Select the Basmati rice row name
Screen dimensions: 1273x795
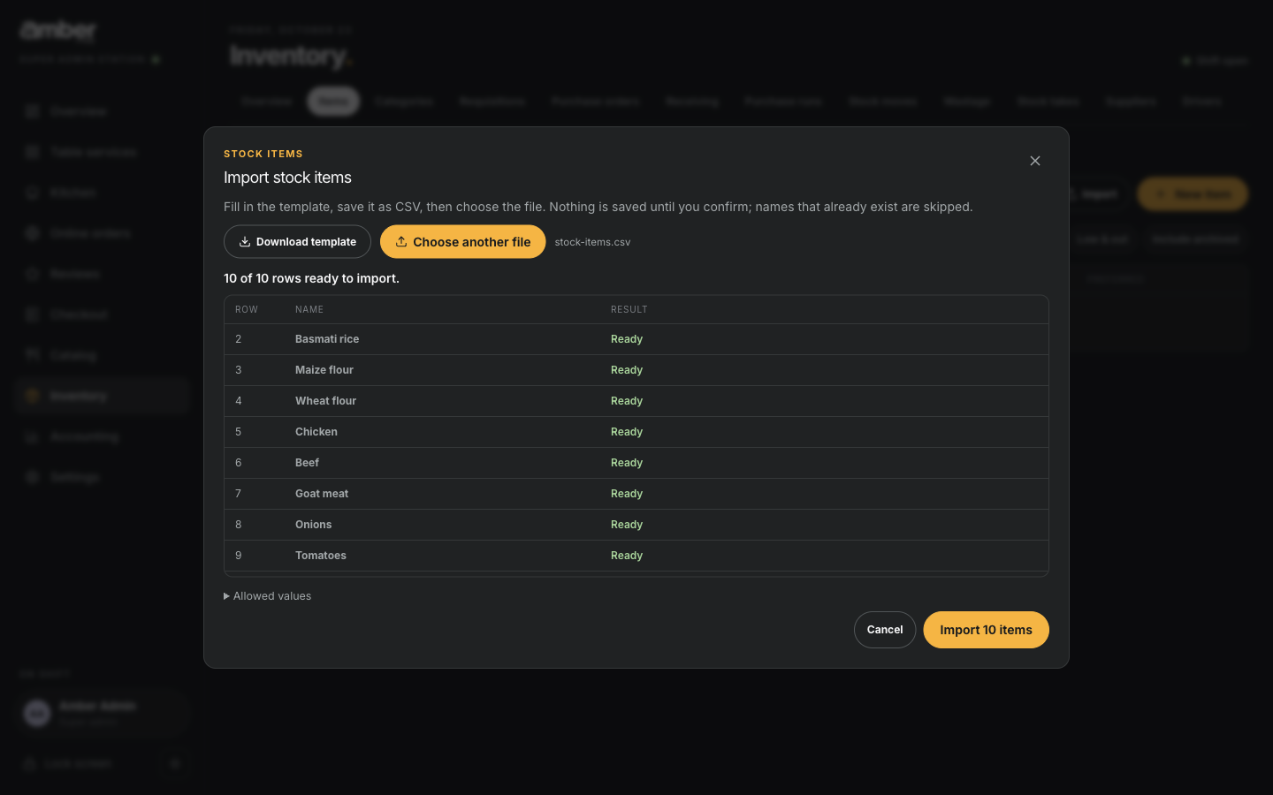coord(327,339)
